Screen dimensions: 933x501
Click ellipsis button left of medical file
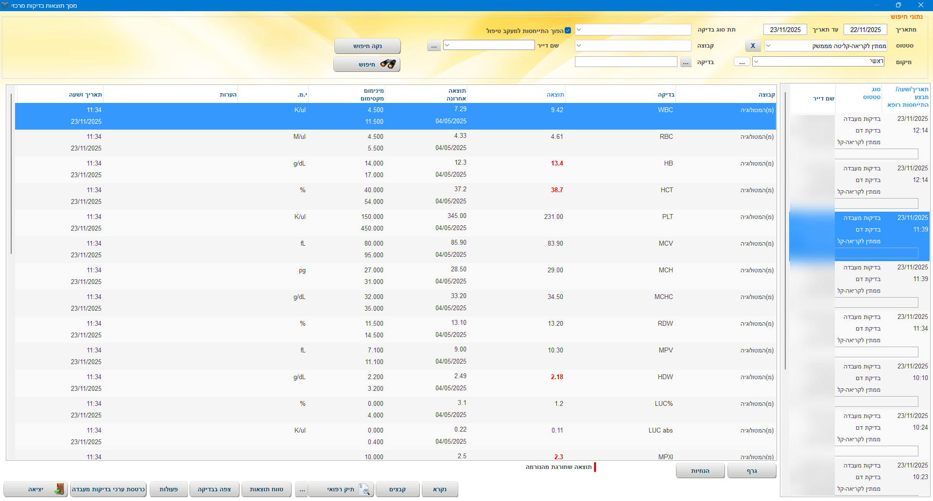tap(302, 489)
